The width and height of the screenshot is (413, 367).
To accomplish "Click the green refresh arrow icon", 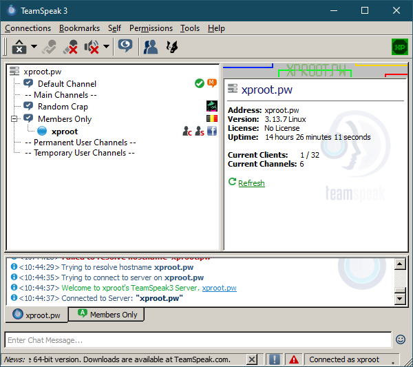I will click(232, 182).
